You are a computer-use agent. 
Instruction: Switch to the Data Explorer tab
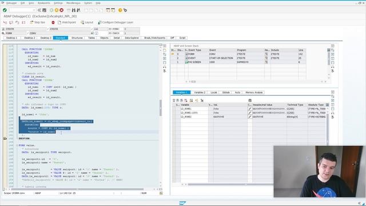(132, 38)
